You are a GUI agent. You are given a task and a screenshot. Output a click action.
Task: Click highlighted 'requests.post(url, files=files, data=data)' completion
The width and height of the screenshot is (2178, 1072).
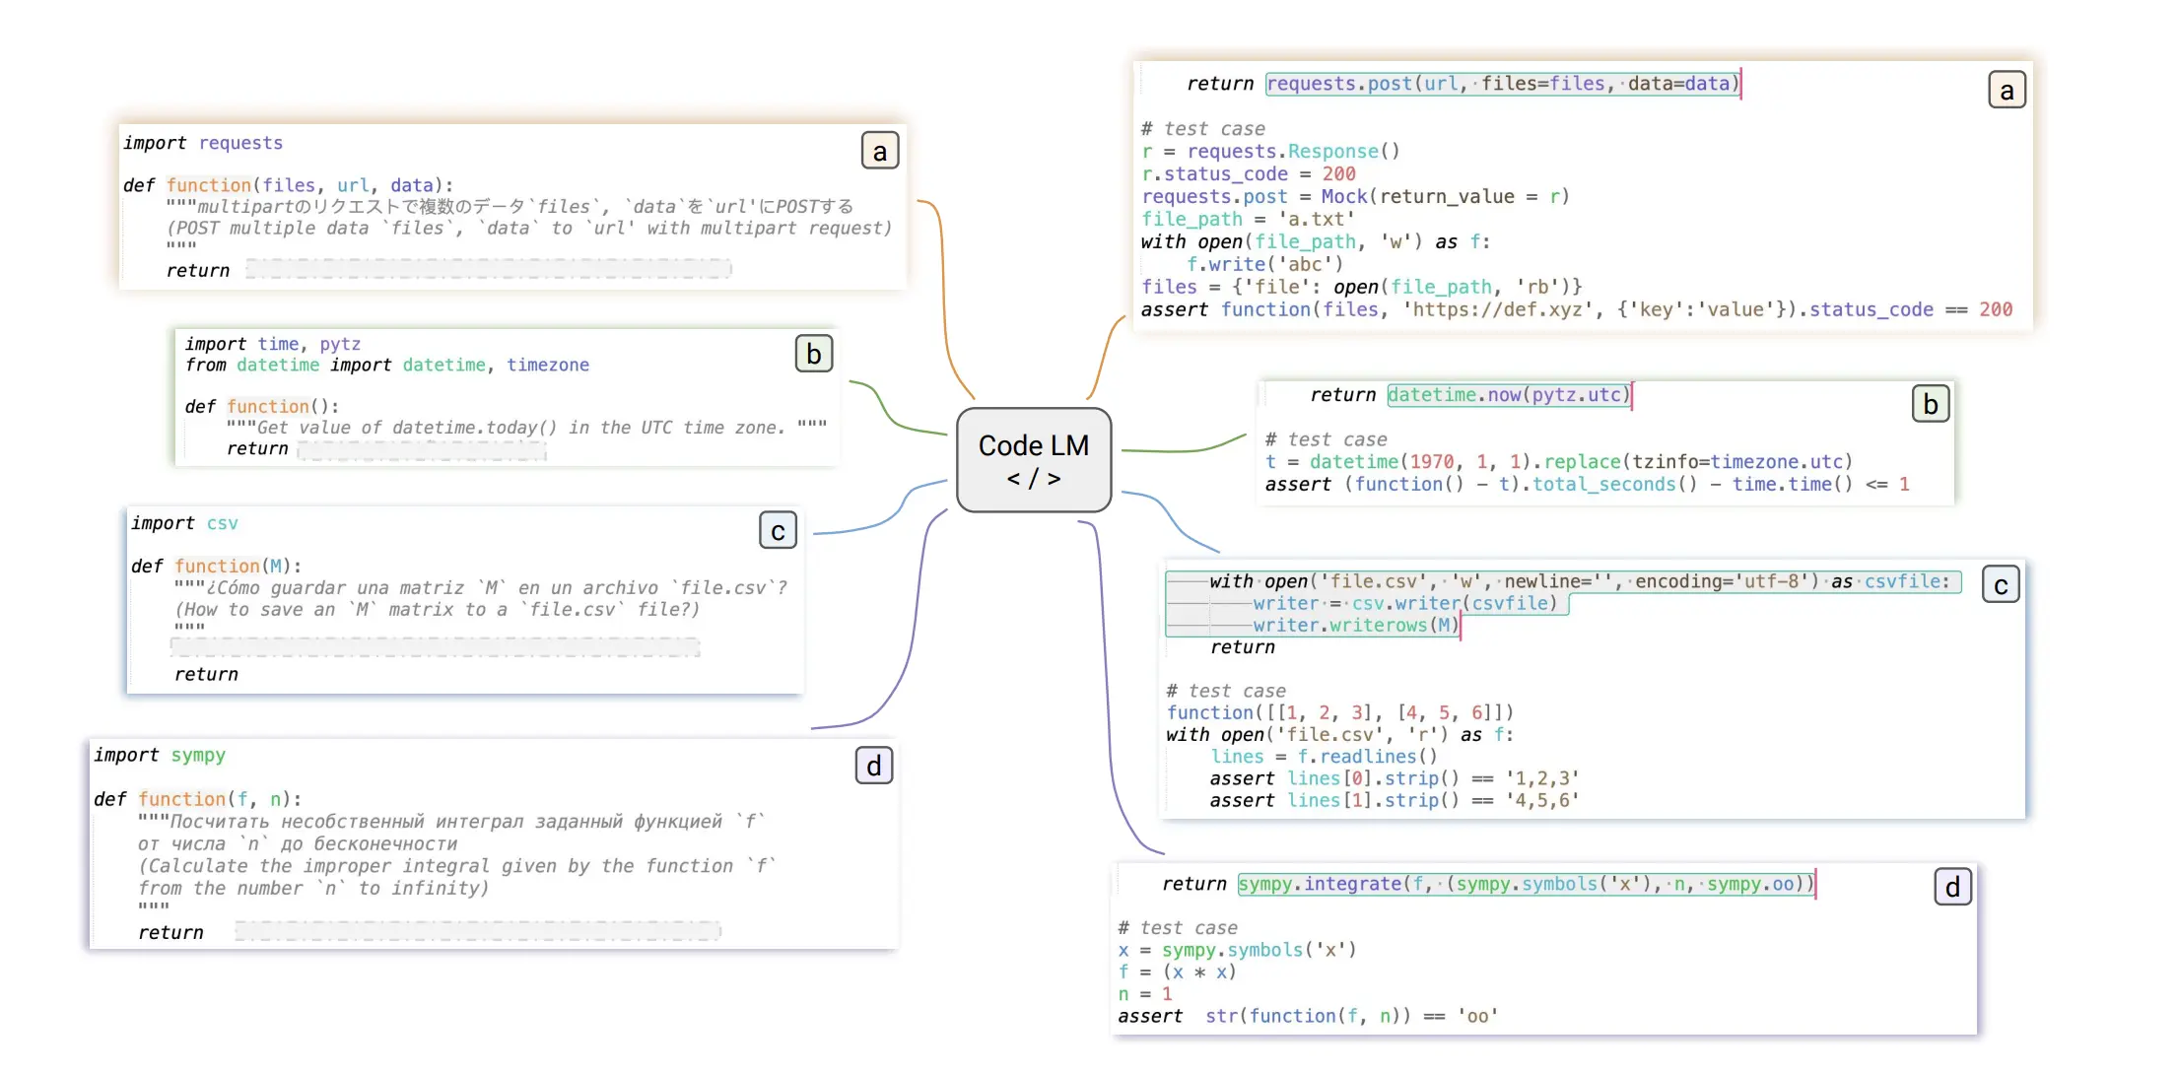click(1503, 84)
